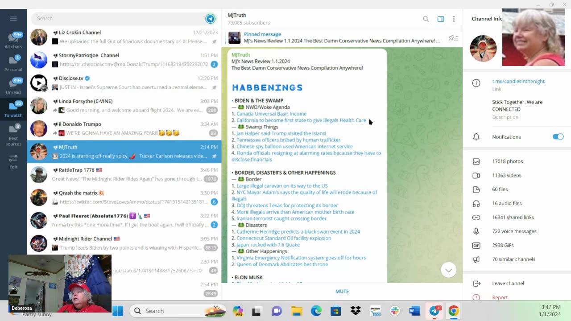Viewport: 571px width, 321px height.
Task: Click the Telegram icon in search bar
Action: (x=211, y=18)
